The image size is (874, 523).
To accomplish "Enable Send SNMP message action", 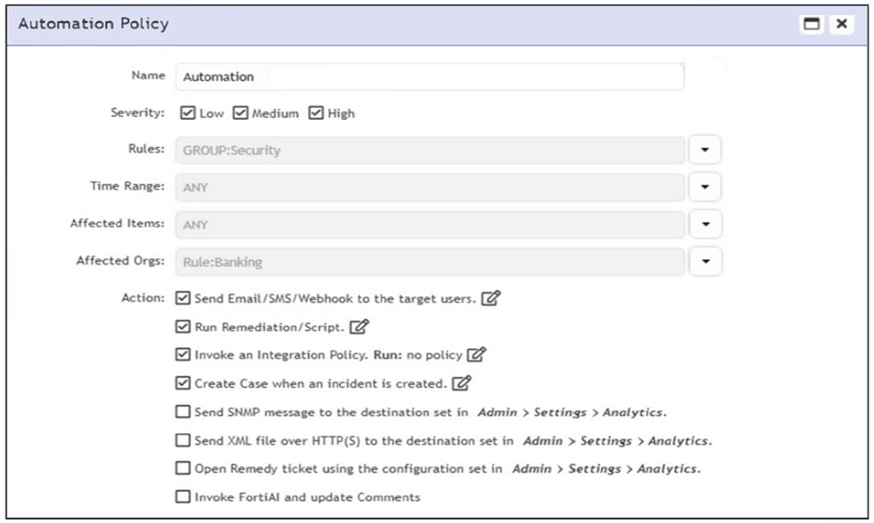I will coord(183,412).
